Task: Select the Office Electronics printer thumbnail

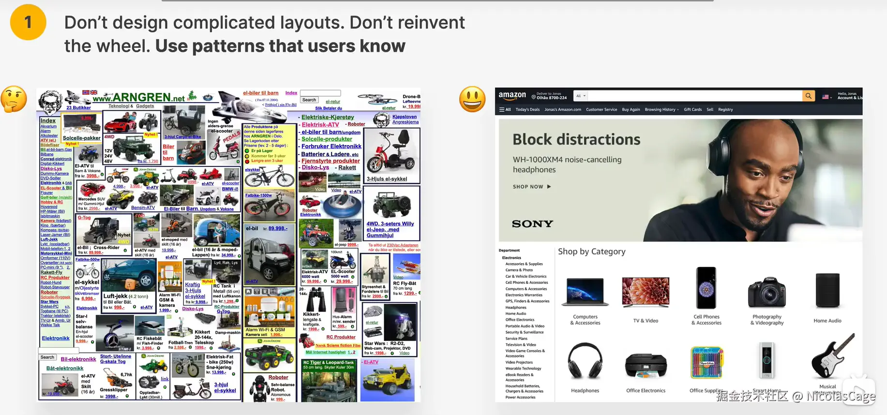Action: [x=646, y=366]
